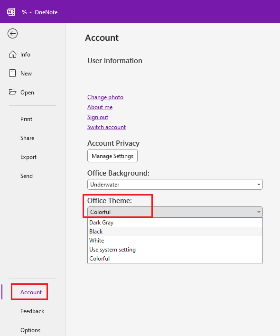280x336 pixels.
Task: Click the Account page heading
Action: [102, 38]
